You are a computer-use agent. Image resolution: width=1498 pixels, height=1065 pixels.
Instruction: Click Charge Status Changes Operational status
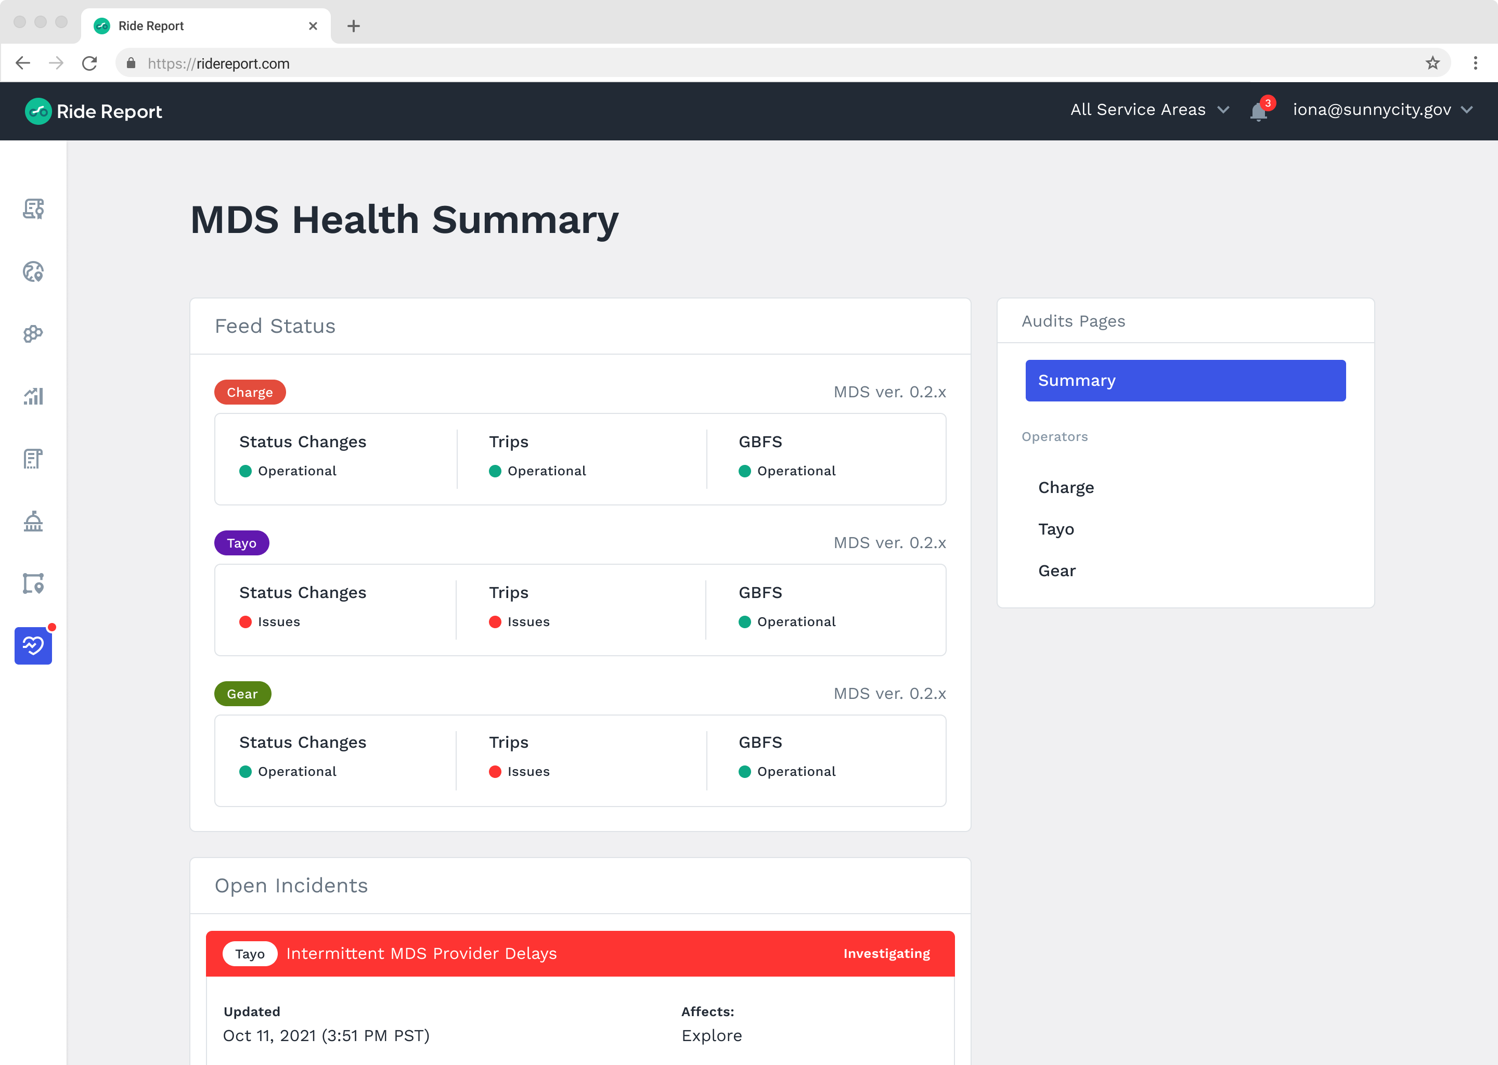(x=288, y=471)
